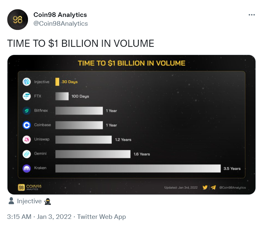This screenshot has height=227, width=262.
Task: Click the Bitfinex leaf logo icon
Action: 27,111
